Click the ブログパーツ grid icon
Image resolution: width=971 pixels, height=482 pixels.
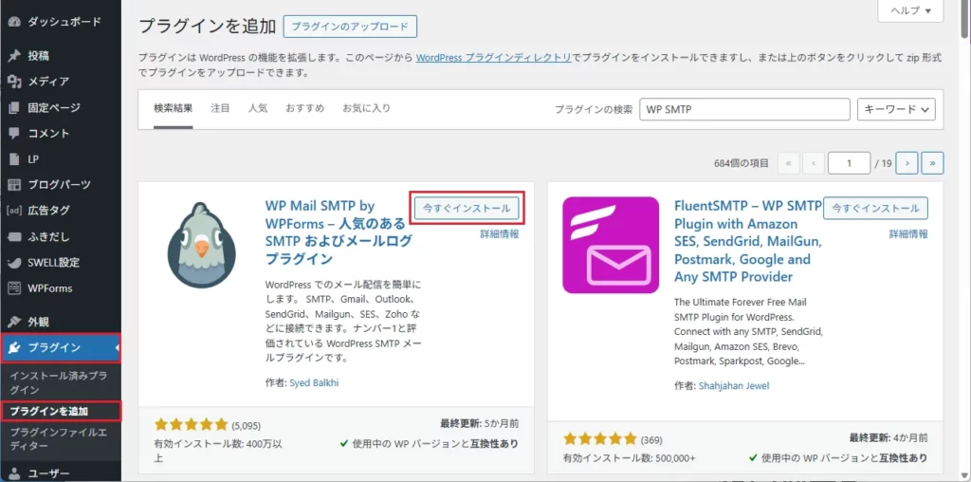click(14, 185)
